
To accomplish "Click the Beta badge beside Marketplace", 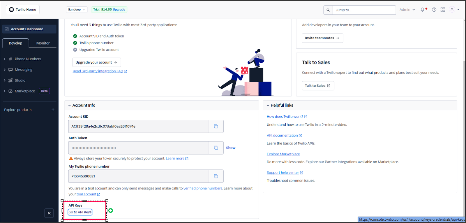I will [44, 91].
